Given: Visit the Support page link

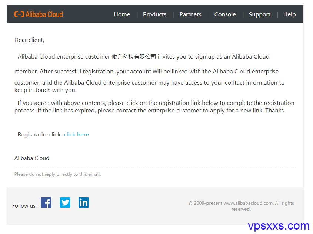Looking at the screenshot, I should click(x=260, y=14).
